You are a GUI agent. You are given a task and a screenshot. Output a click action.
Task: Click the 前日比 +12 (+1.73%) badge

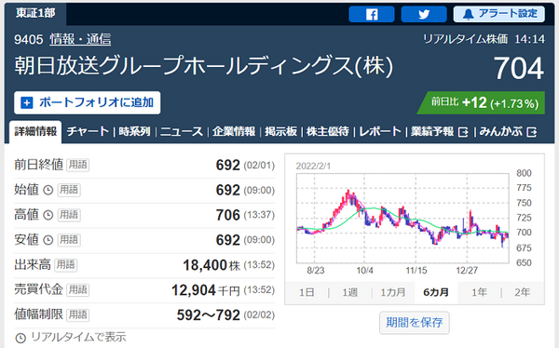click(x=482, y=103)
